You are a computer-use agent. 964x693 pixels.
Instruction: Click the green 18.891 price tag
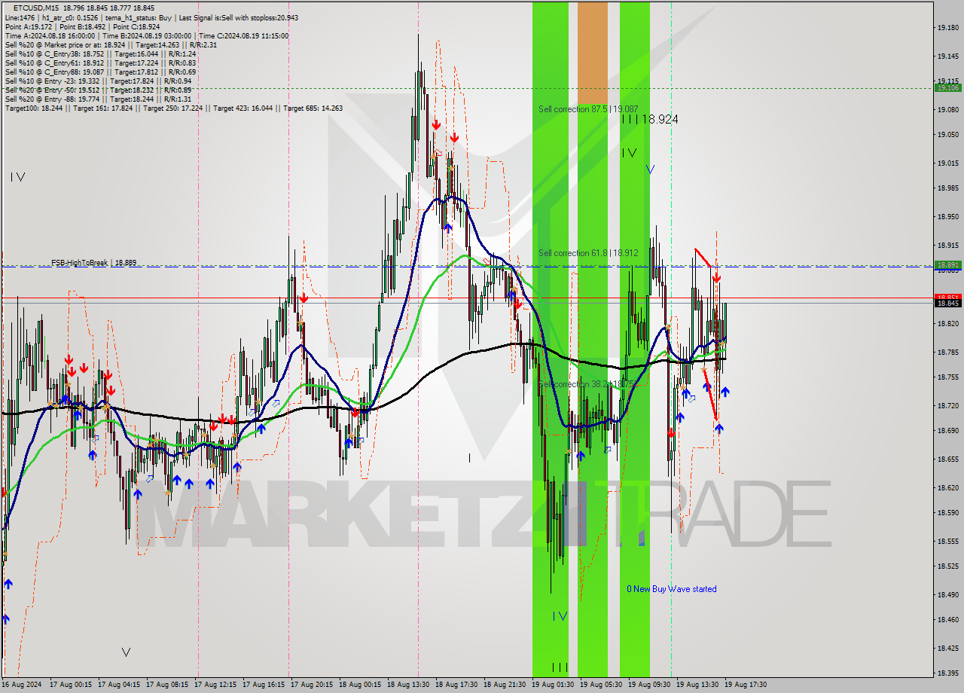click(x=947, y=265)
